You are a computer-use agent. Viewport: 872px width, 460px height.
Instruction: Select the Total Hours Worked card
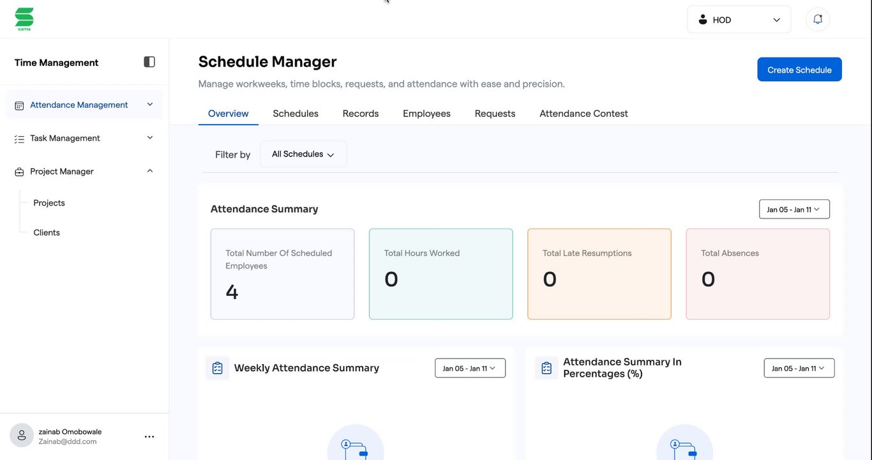click(440, 274)
